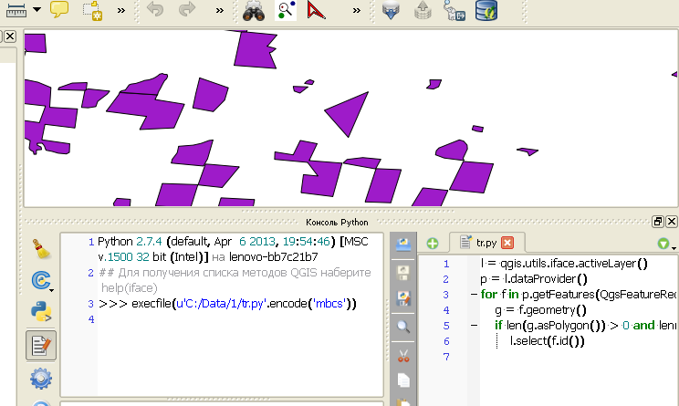Open Find Text magnifier in editor
This screenshot has height=406, width=679.
point(403,327)
